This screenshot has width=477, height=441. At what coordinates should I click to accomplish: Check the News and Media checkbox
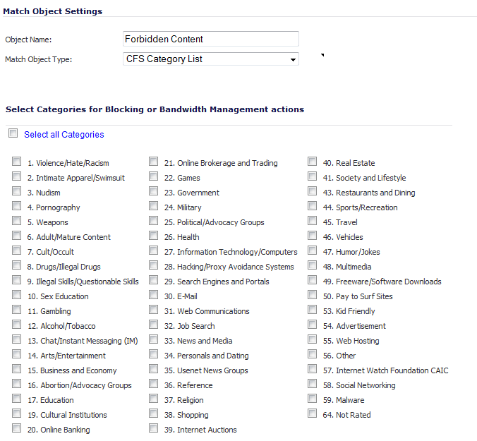coord(154,339)
